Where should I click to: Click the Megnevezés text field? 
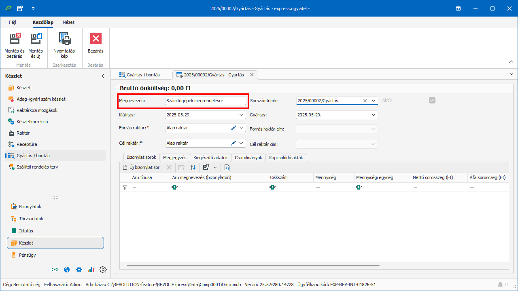[206, 101]
